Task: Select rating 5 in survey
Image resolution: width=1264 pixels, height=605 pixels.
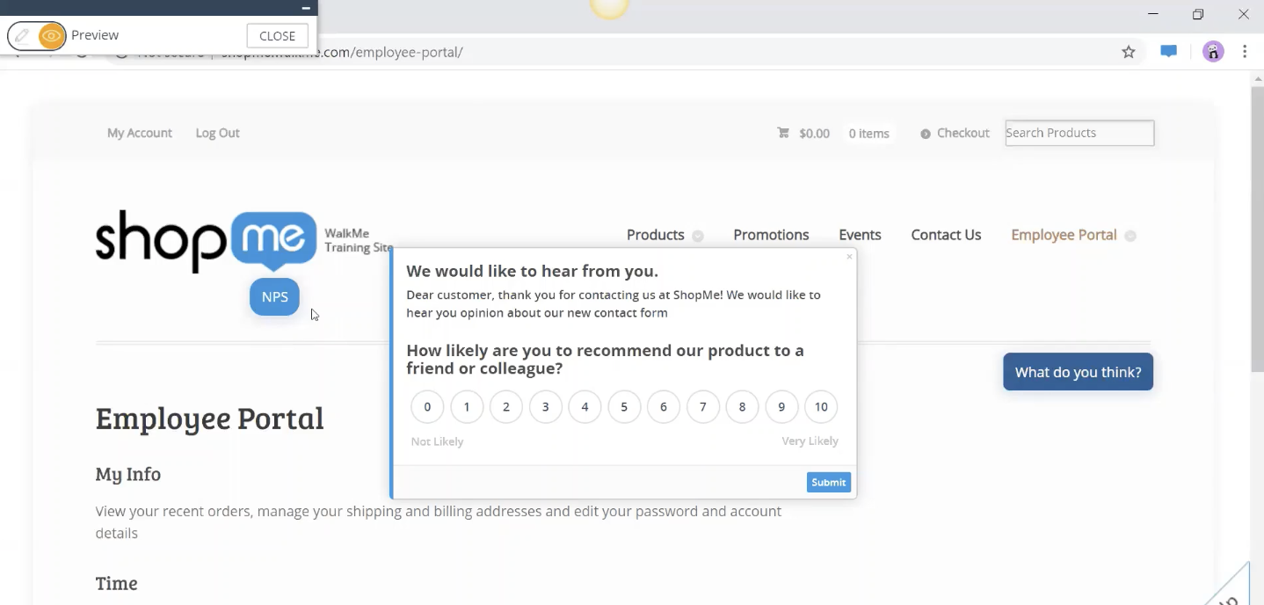Action: tap(624, 406)
